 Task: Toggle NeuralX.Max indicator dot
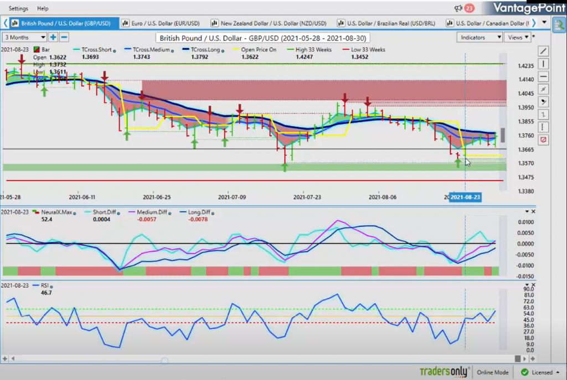click(x=75, y=214)
